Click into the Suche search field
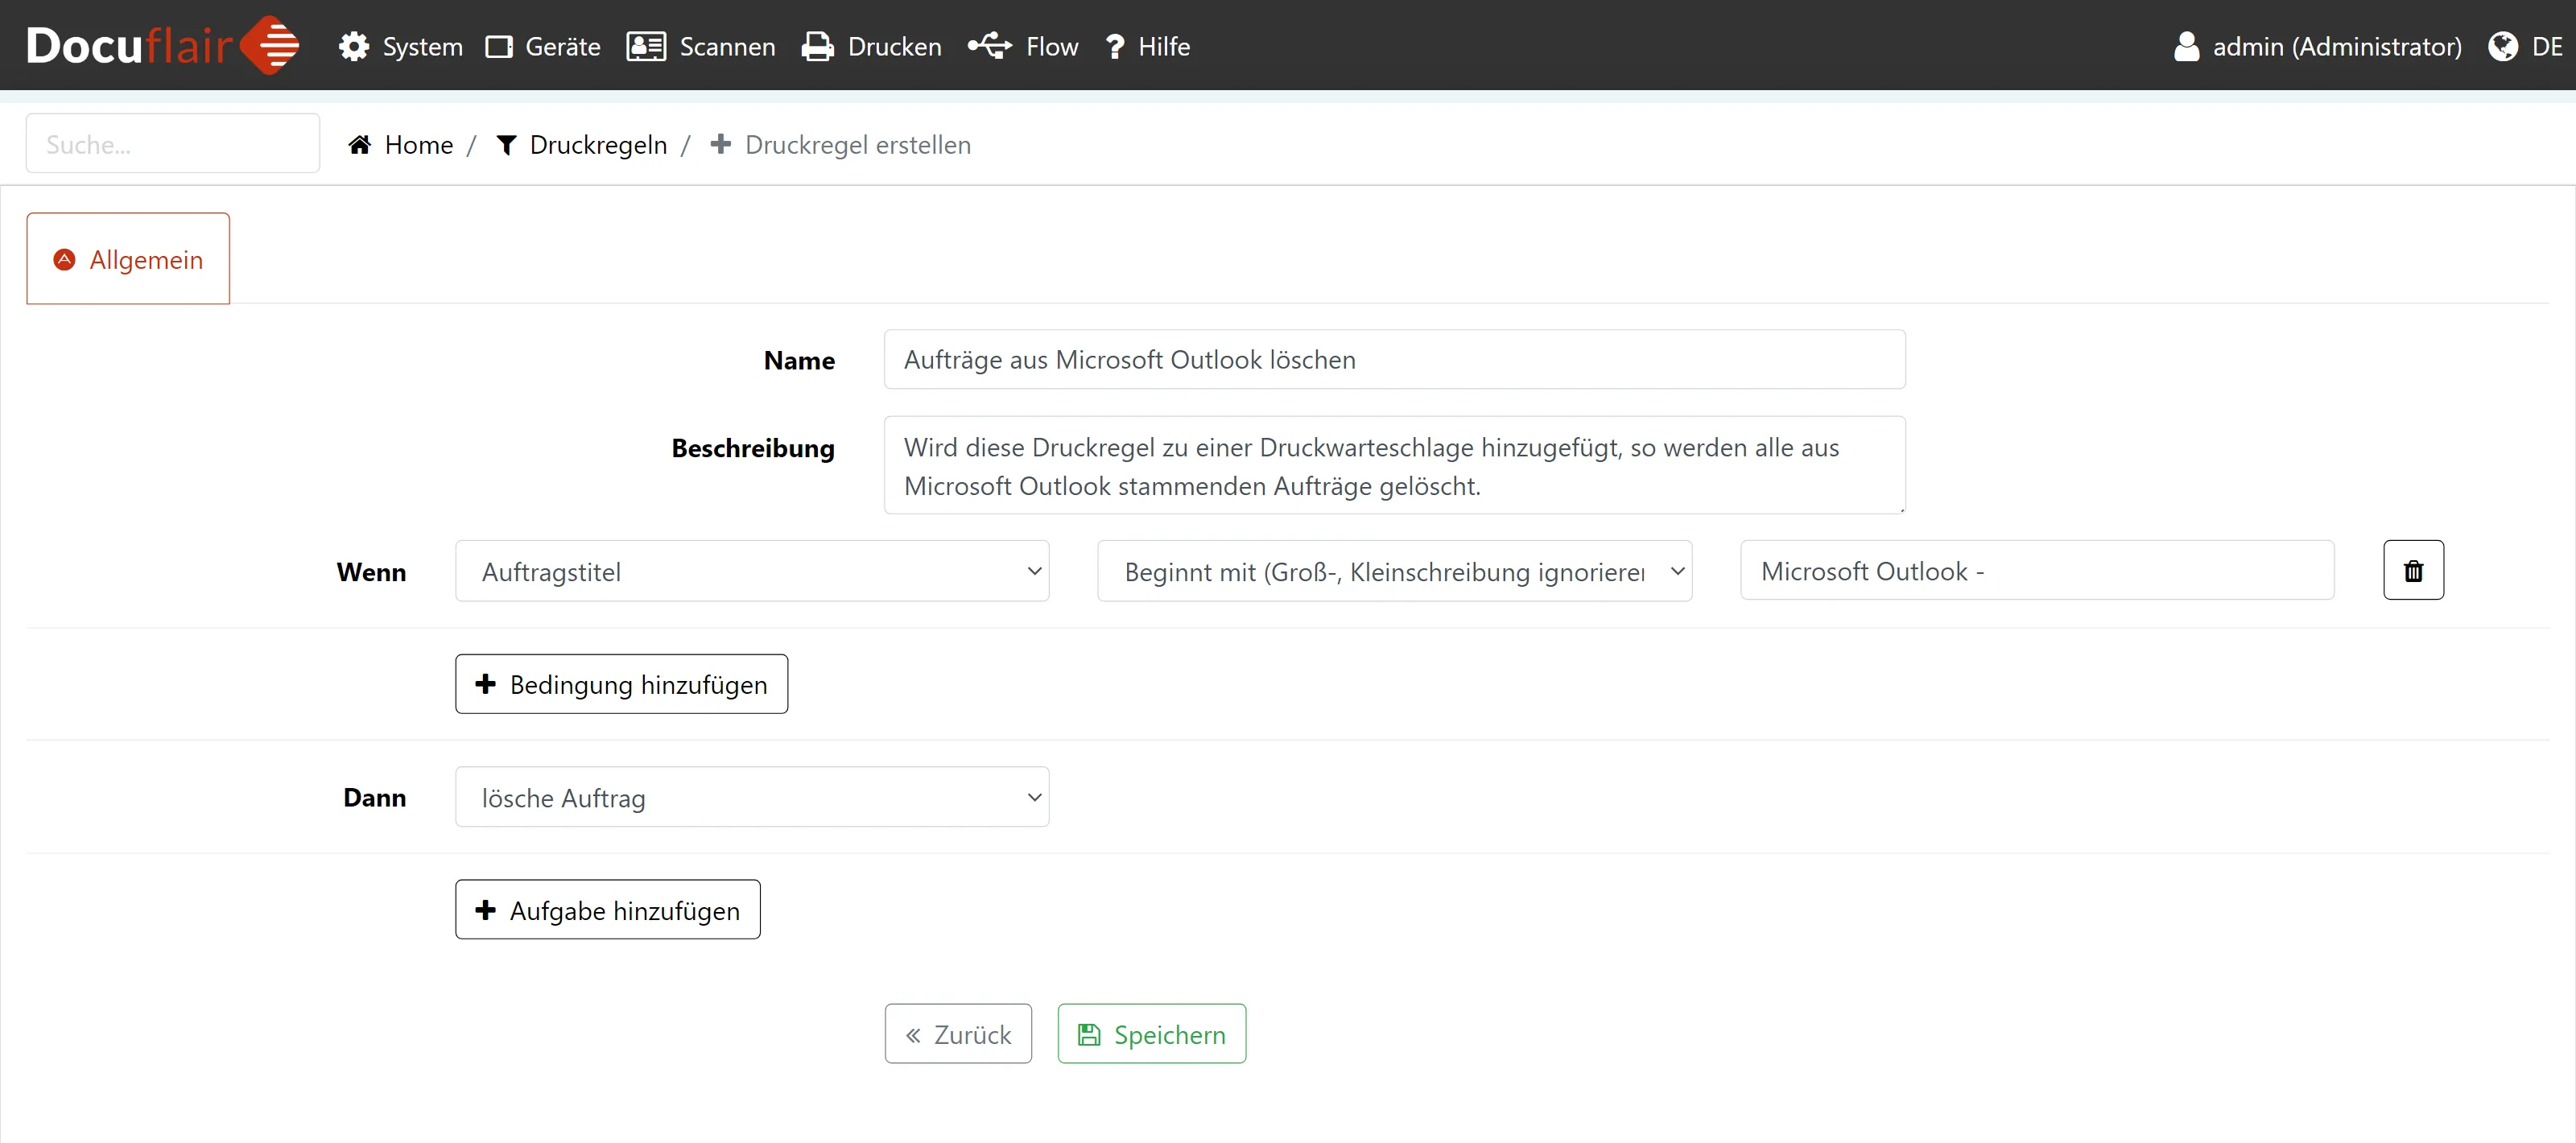 (172, 145)
